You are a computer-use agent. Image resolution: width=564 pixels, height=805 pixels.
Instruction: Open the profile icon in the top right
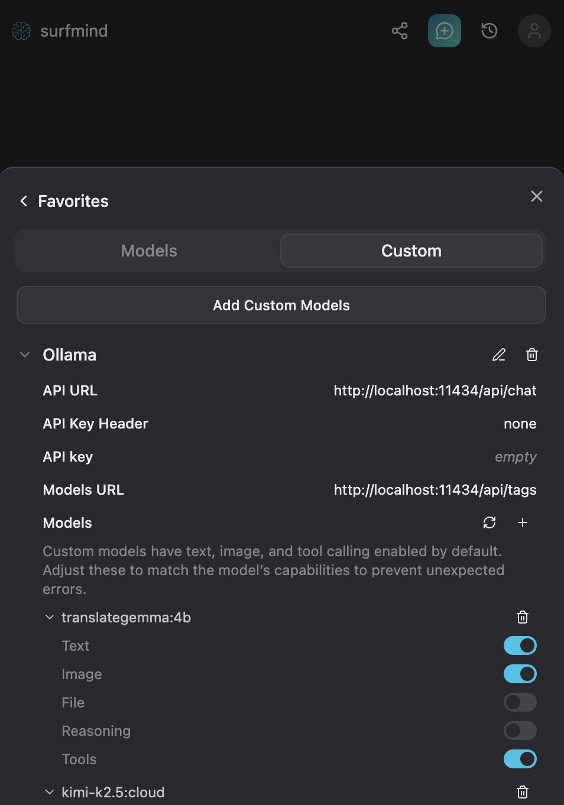[533, 31]
